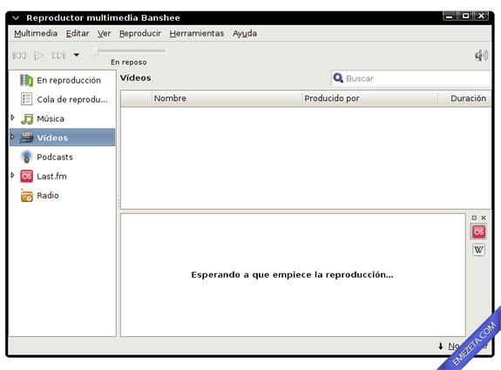Open the volume speaker control

481,55
